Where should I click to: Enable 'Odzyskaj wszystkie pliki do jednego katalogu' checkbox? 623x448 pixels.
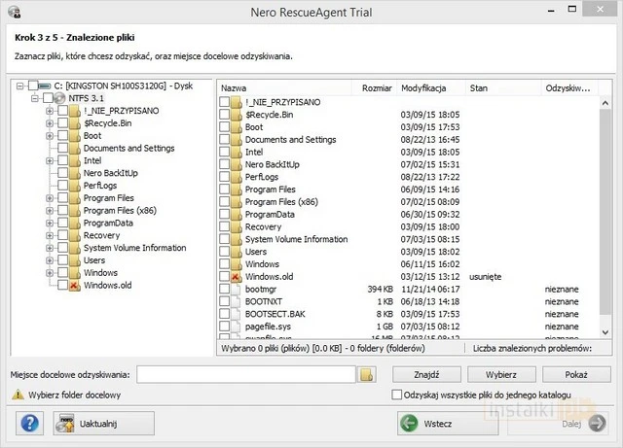pos(396,395)
